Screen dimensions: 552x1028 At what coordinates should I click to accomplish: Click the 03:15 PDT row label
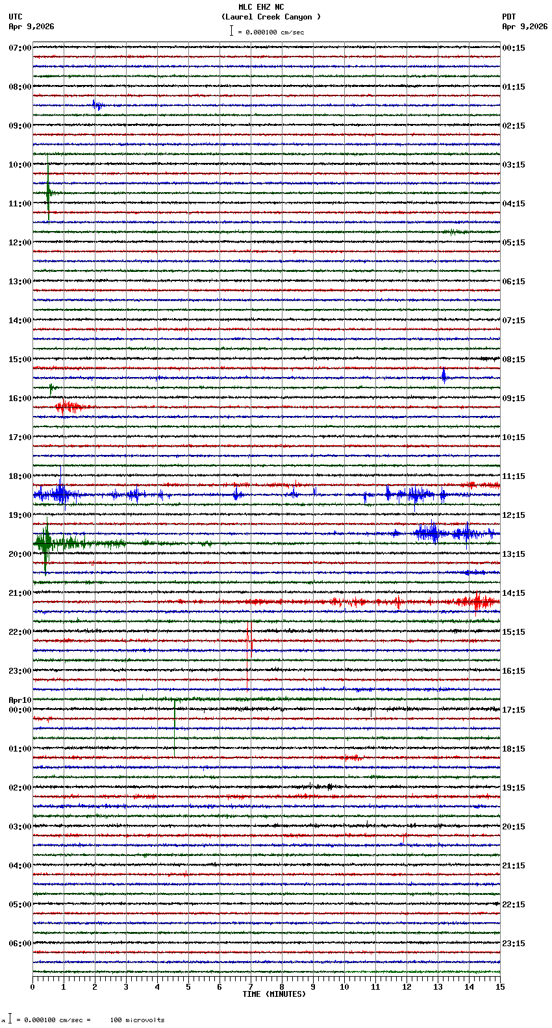(x=514, y=165)
